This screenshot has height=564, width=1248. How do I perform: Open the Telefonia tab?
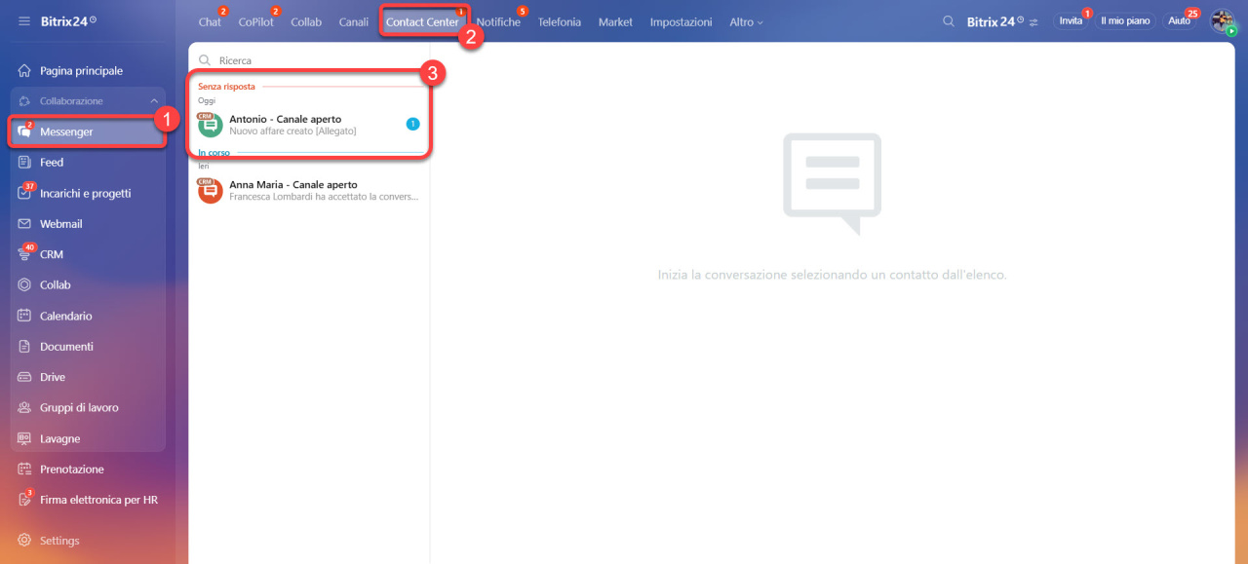tap(560, 21)
